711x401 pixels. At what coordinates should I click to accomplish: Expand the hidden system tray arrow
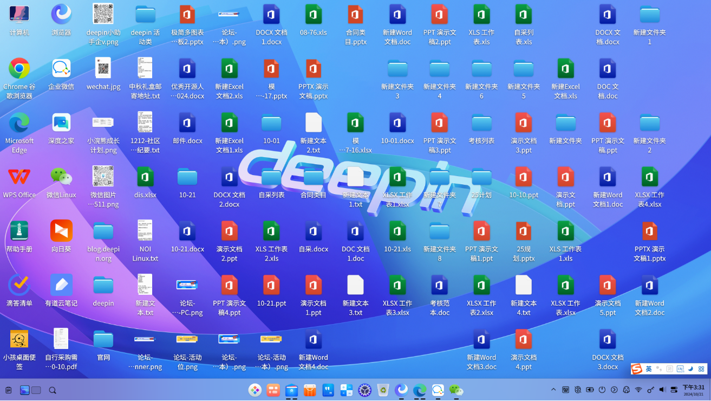tap(553, 390)
